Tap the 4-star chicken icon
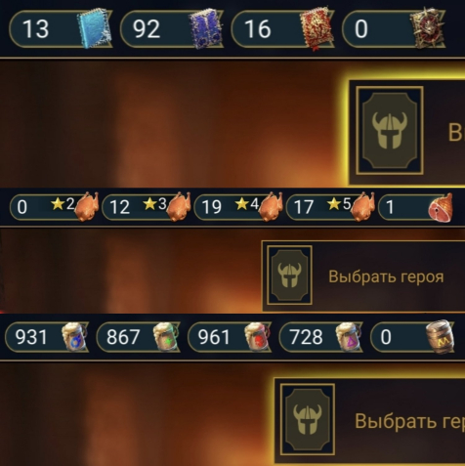Image resolution: width=465 pixels, height=466 pixels. (271, 207)
